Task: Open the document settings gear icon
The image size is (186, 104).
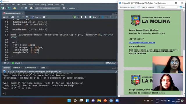Action: coord(44,17)
